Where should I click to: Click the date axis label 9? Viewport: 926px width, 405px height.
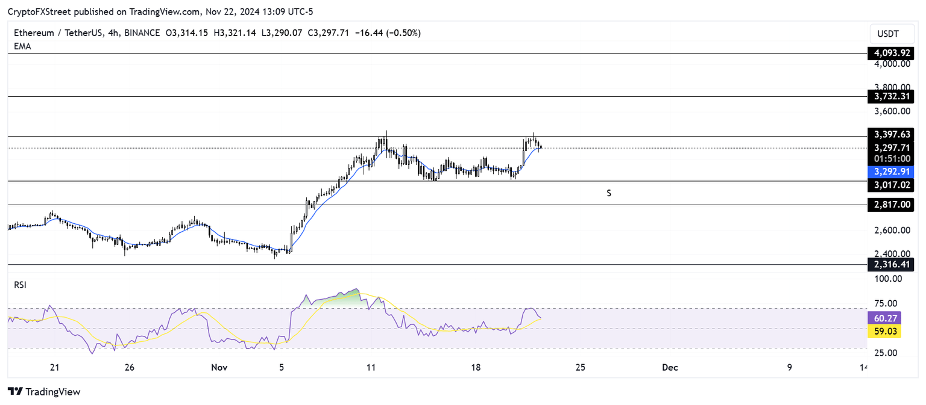pyautogui.click(x=790, y=367)
